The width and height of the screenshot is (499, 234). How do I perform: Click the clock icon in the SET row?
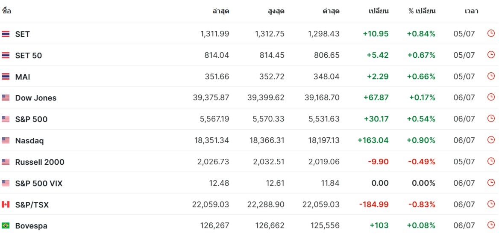491,33
